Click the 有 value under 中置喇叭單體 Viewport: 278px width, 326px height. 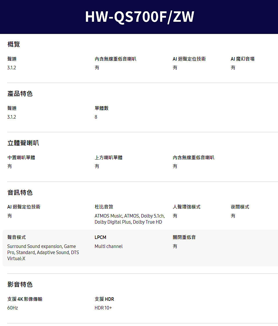(10, 166)
